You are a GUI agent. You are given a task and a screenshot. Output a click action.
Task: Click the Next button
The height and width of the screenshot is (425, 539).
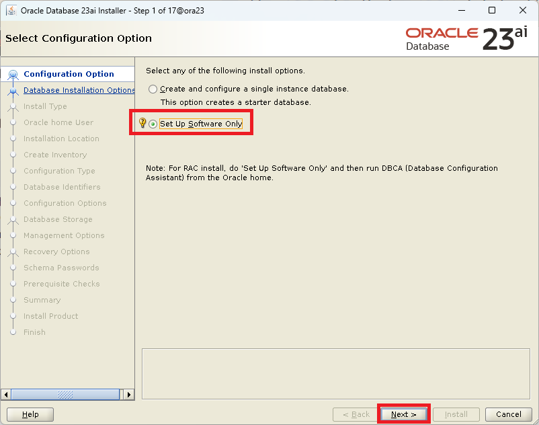(x=403, y=414)
